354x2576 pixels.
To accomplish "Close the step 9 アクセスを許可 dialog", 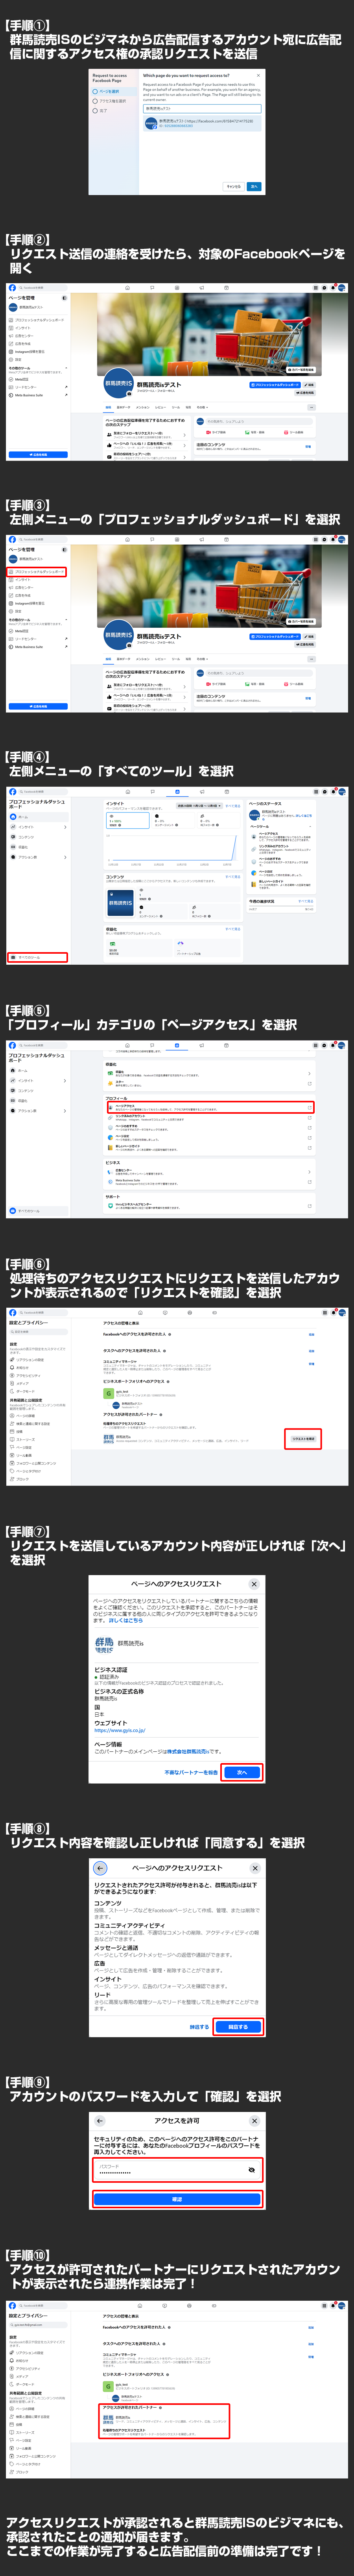I will (x=255, y=2120).
